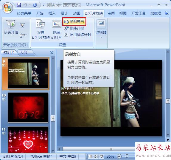Screen dimensions: 171x160
Task: Switch to the 动画 ribbon tab
Action: click(x=77, y=13)
